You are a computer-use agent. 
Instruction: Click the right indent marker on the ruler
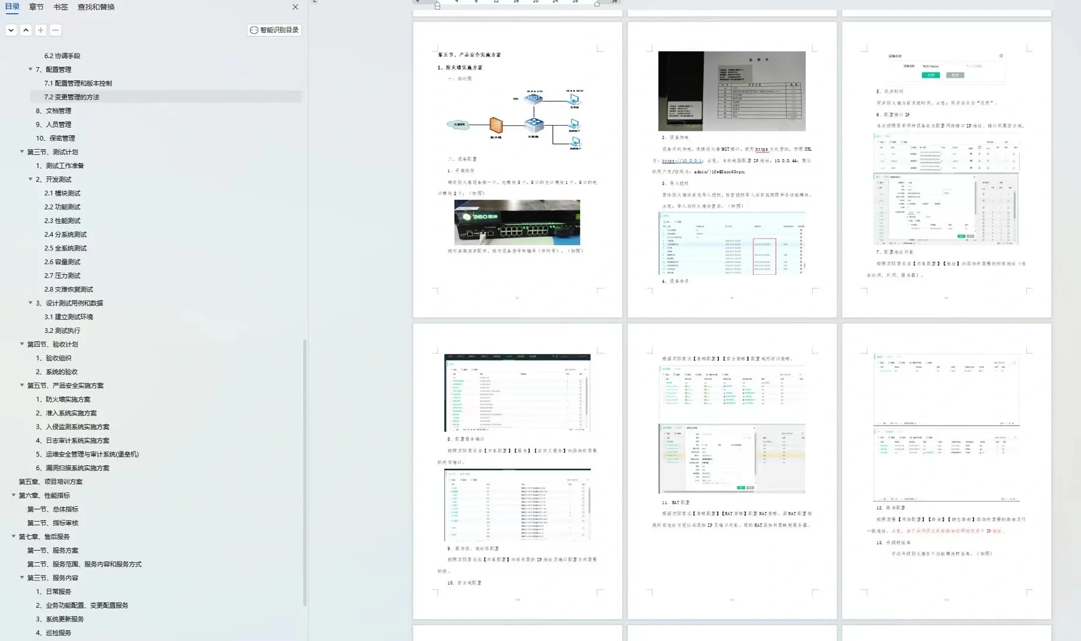coord(597,4)
